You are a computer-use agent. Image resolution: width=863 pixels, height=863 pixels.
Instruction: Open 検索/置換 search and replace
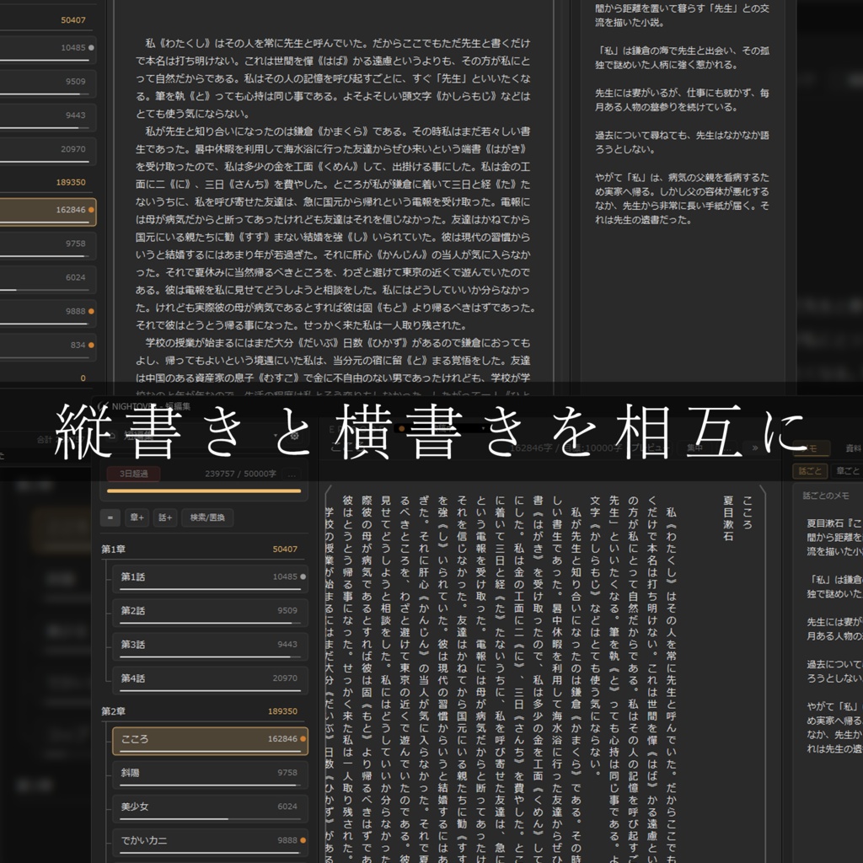207,517
